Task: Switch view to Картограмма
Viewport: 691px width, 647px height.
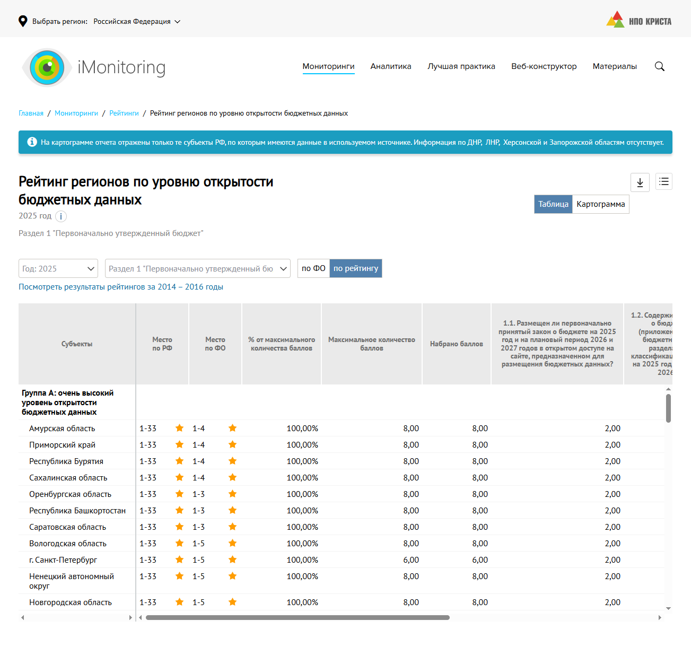Action: click(x=600, y=204)
